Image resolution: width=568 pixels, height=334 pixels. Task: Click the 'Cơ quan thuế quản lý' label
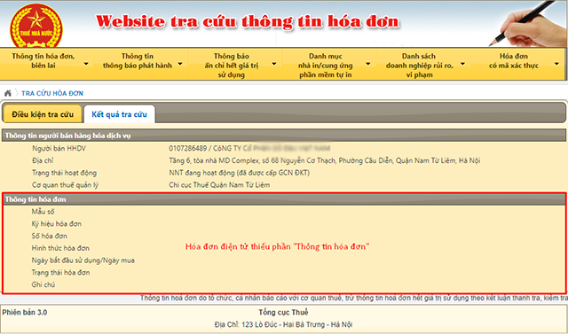65,185
